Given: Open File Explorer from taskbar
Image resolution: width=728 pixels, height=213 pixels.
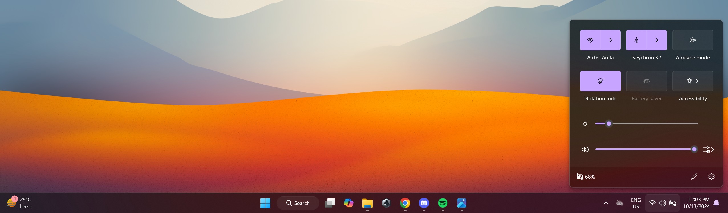Looking at the screenshot, I should click(368, 203).
